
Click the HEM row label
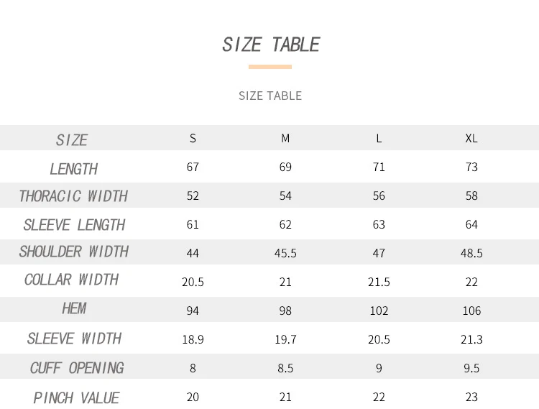pyautogui.click(x=74, y=308)
